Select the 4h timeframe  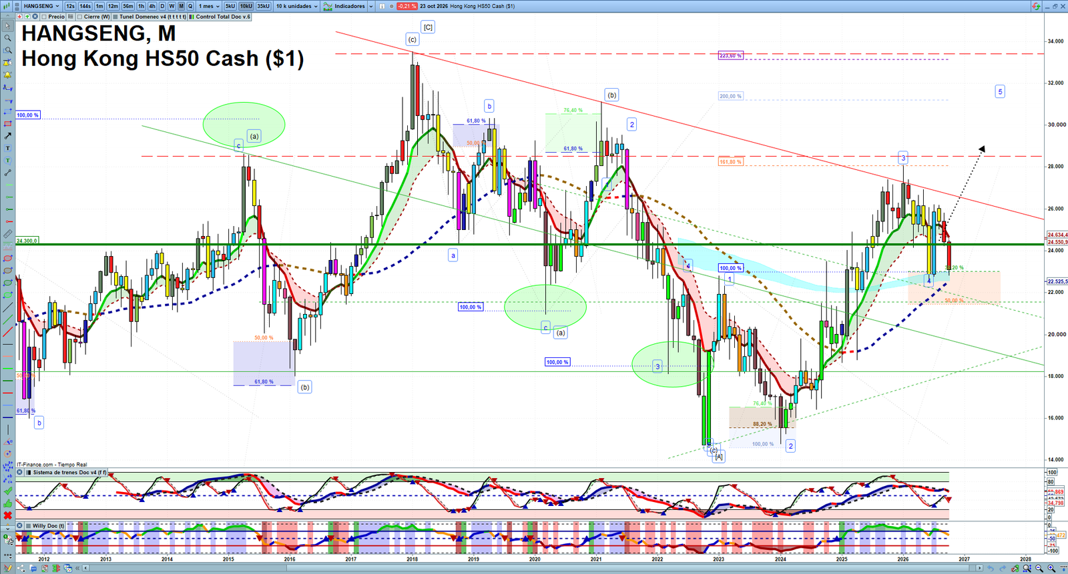[152, 6]
